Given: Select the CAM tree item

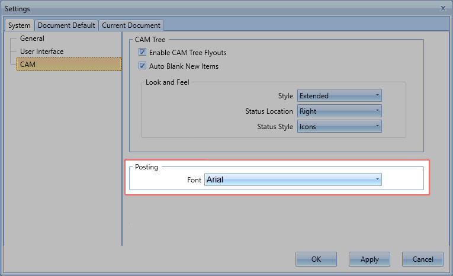Looking at the screenshot, I should 69,64.
